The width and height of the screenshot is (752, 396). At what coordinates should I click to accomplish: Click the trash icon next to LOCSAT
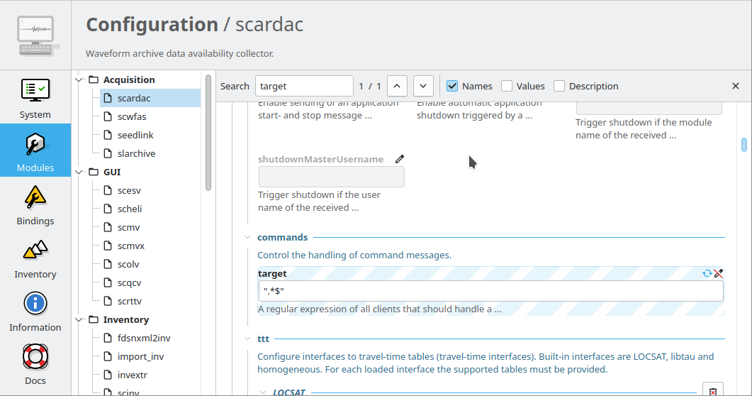712,390
